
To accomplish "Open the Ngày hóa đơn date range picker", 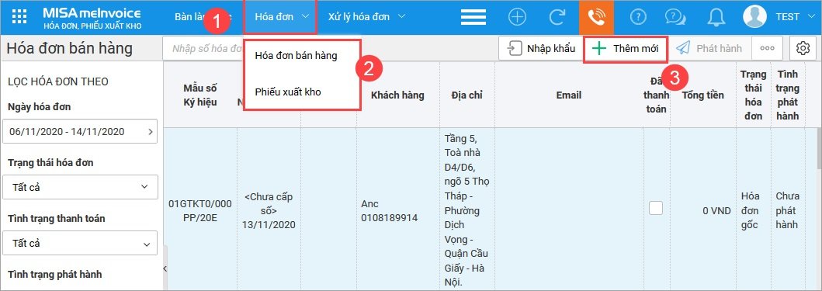I will [x=80, y=132].
